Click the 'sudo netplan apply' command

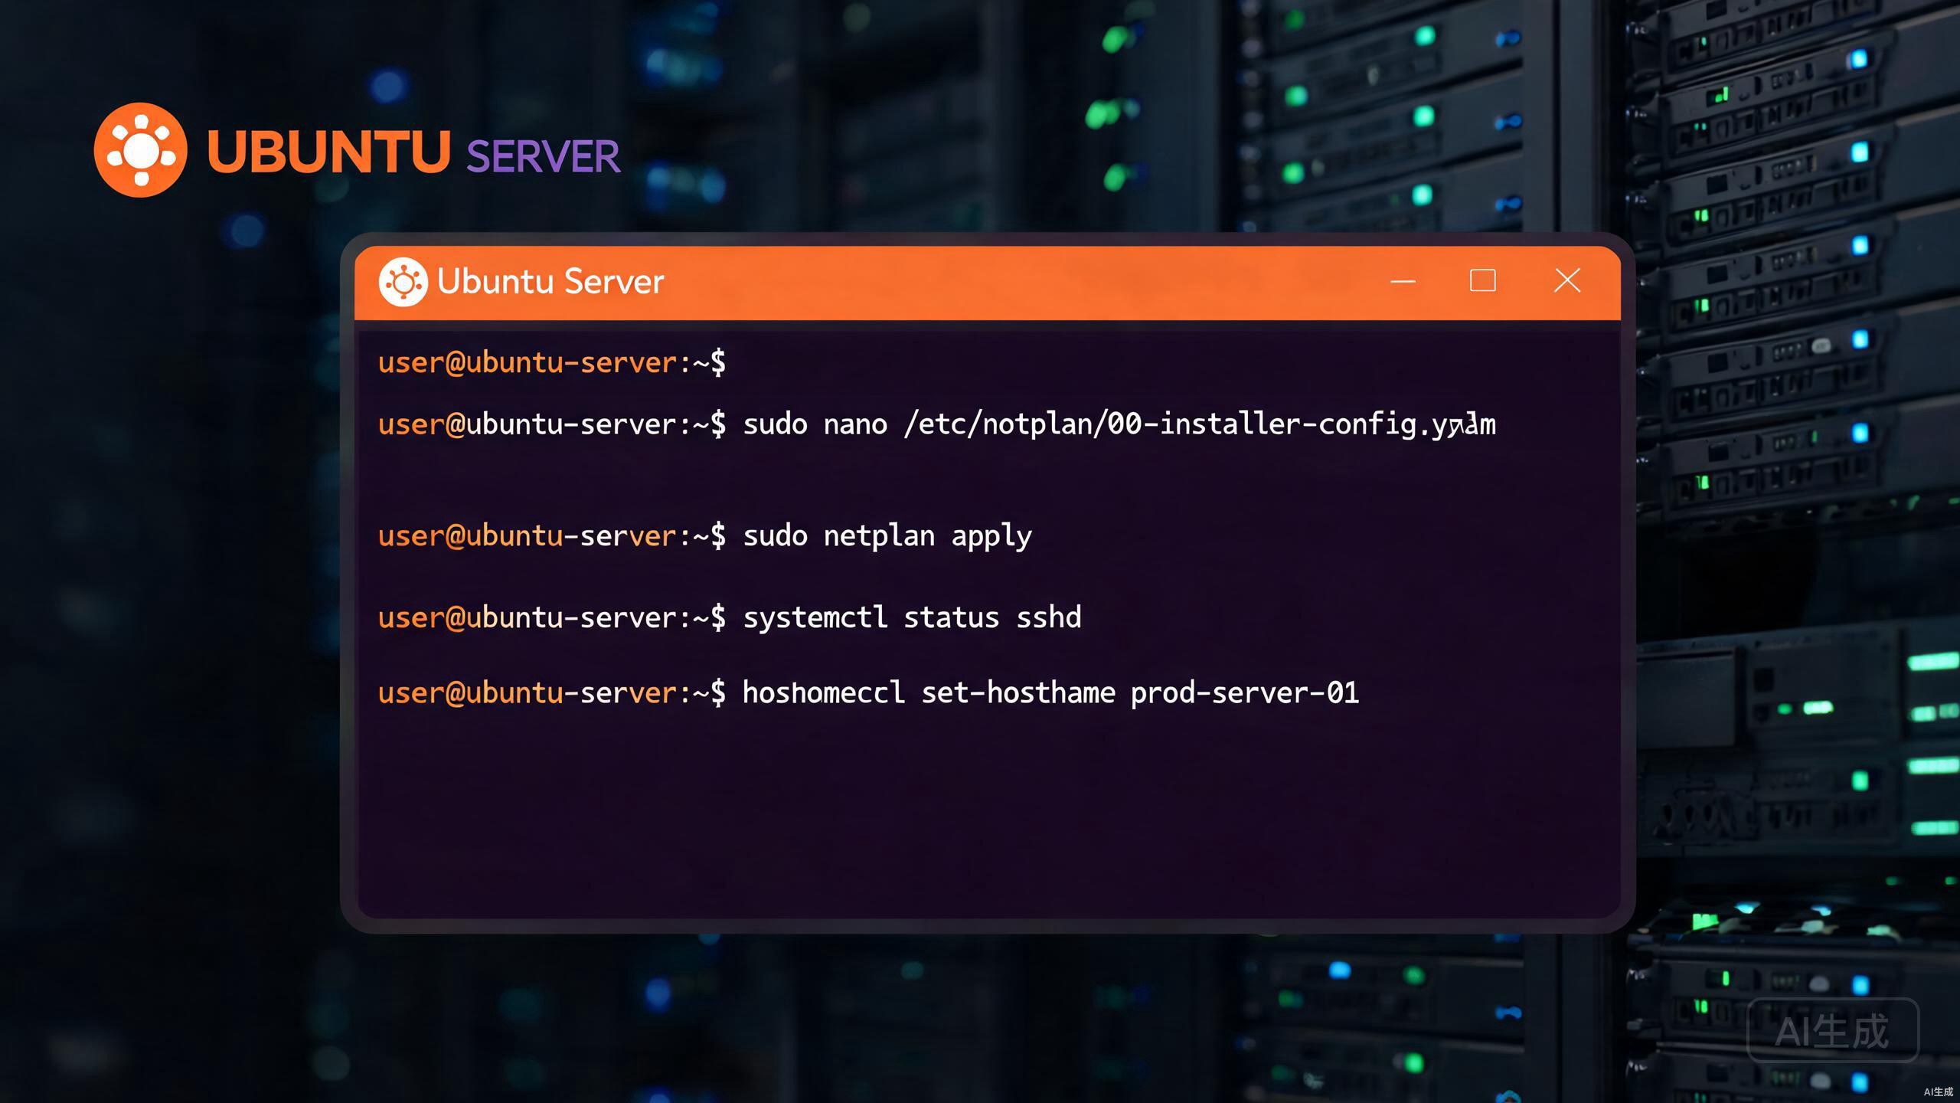[x=887, y=536]
